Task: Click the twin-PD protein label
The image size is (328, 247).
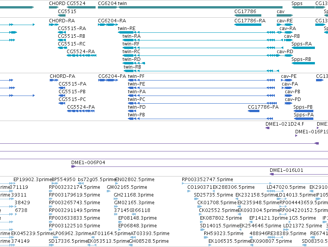Action: click(x=136, y=107)
